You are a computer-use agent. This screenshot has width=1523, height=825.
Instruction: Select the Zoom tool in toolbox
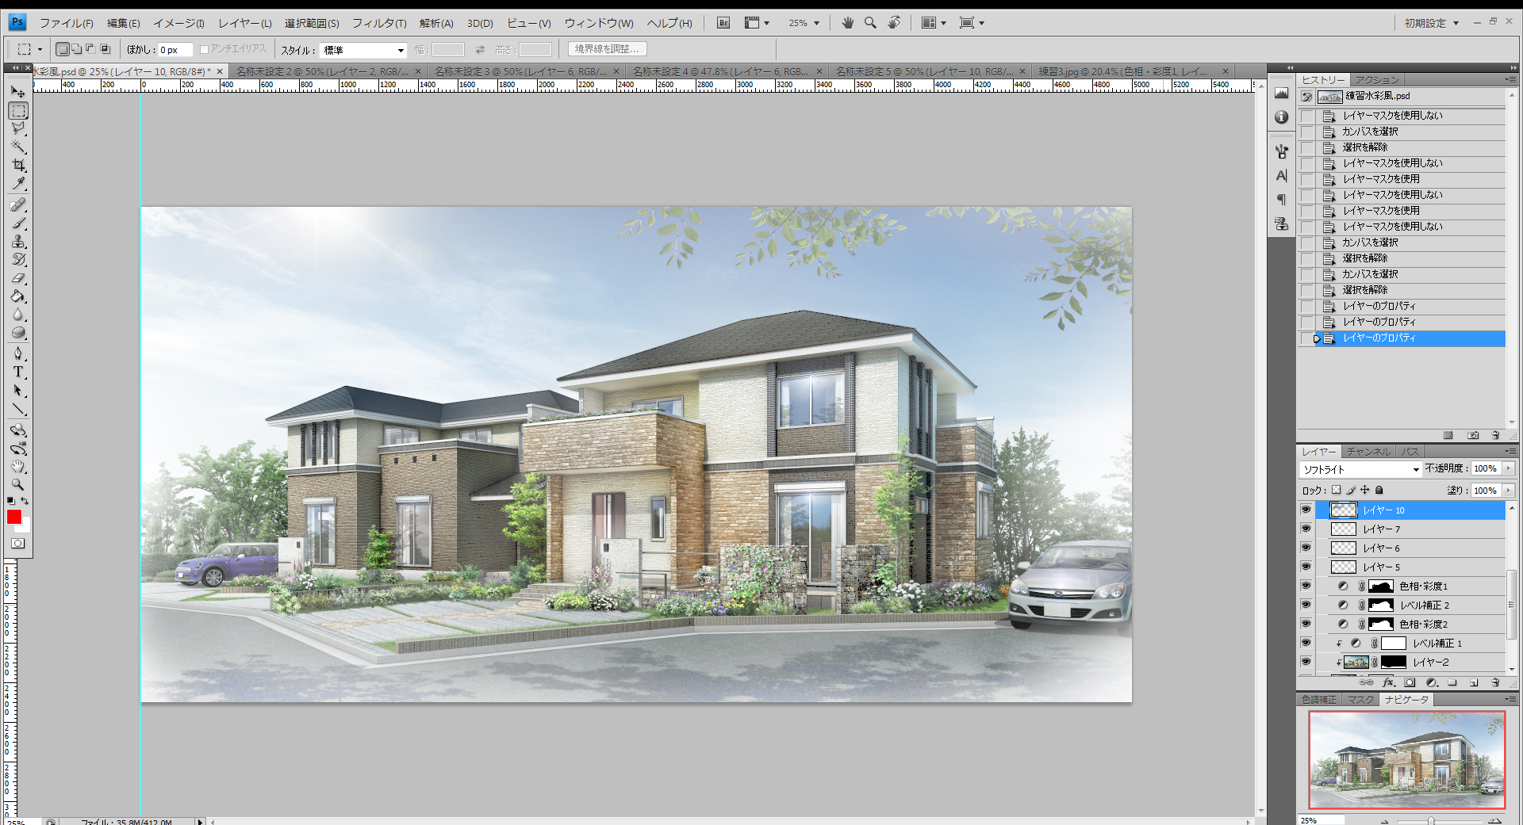(x=18, y=485)
